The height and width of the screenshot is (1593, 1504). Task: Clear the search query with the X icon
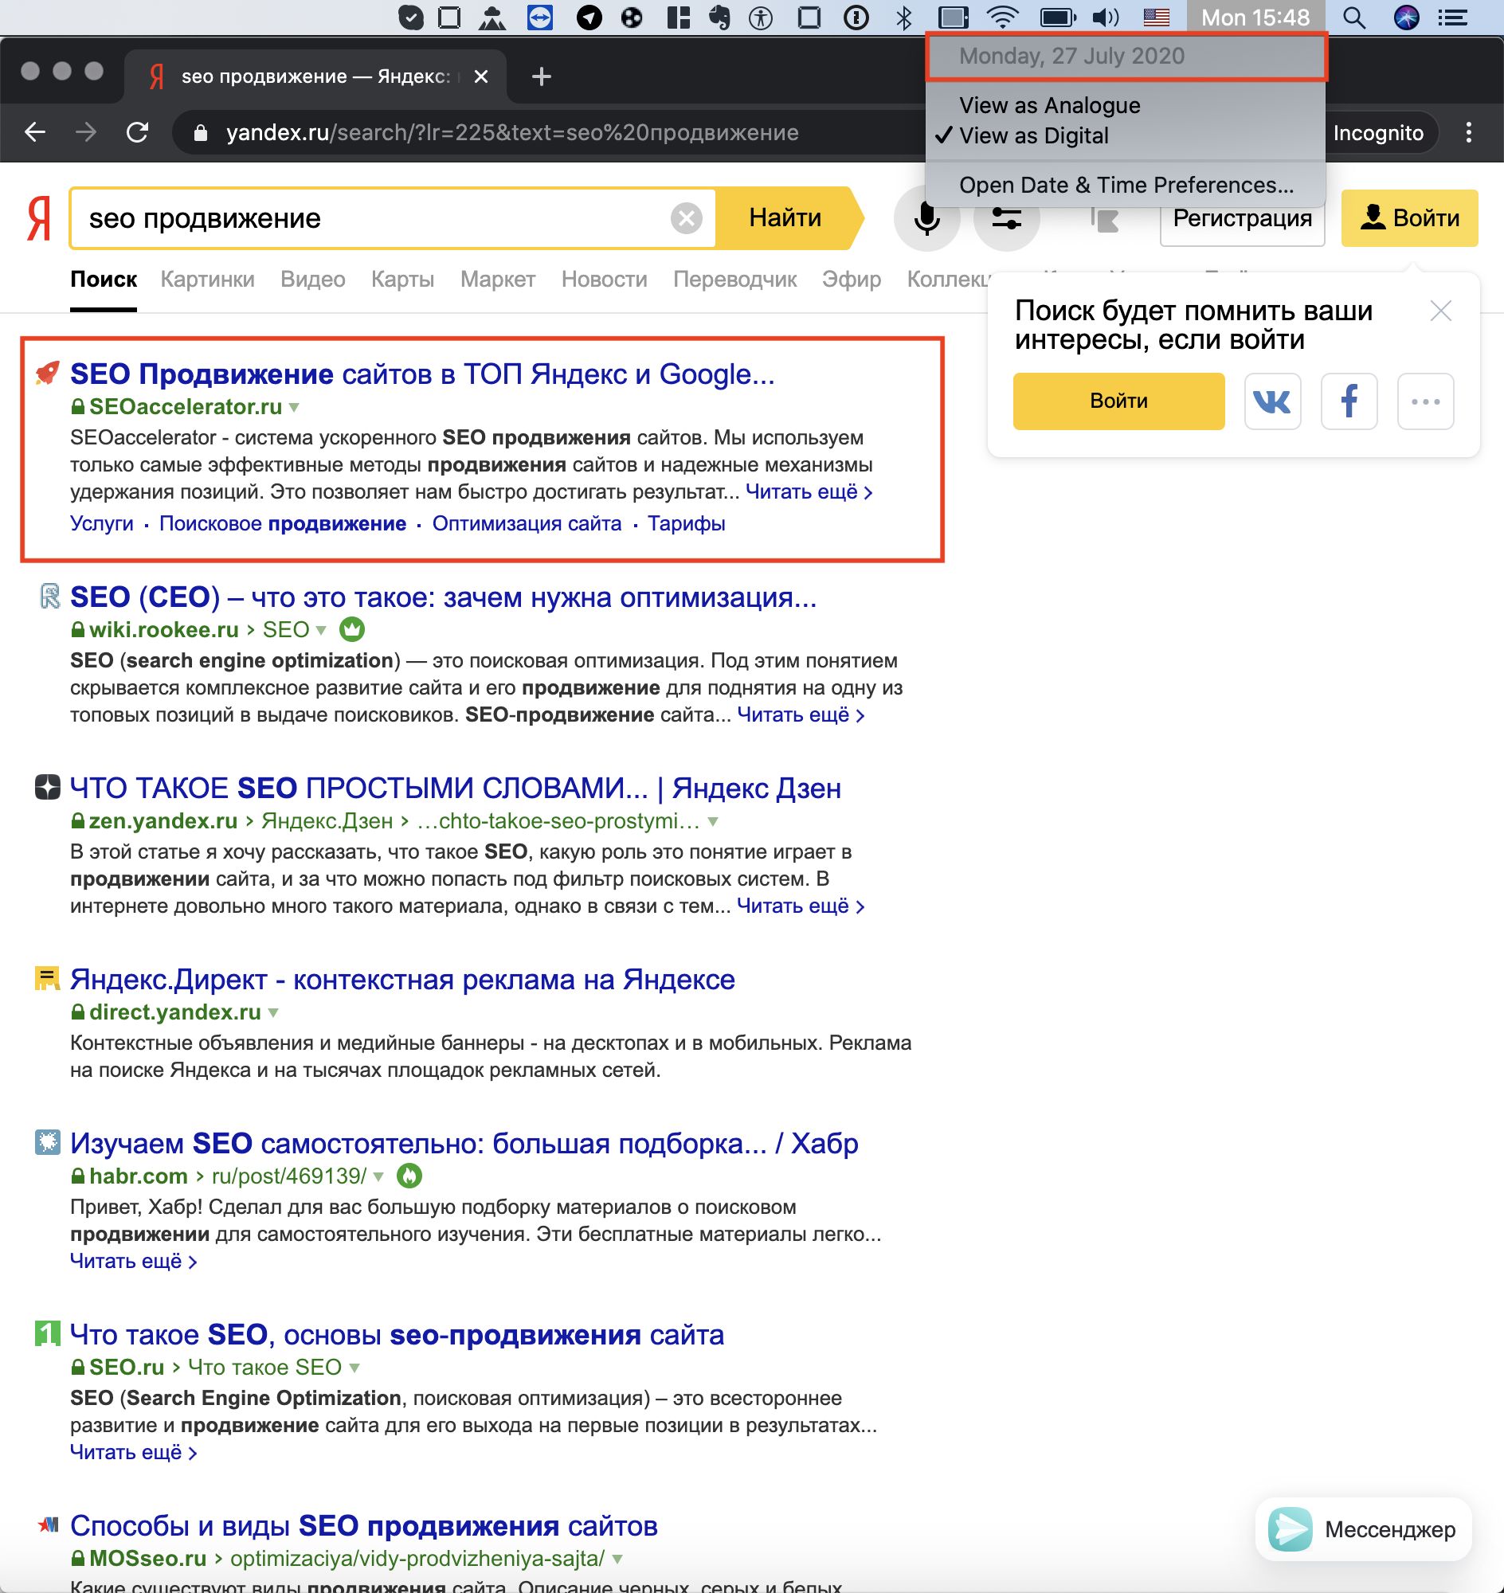pos(685,217)
